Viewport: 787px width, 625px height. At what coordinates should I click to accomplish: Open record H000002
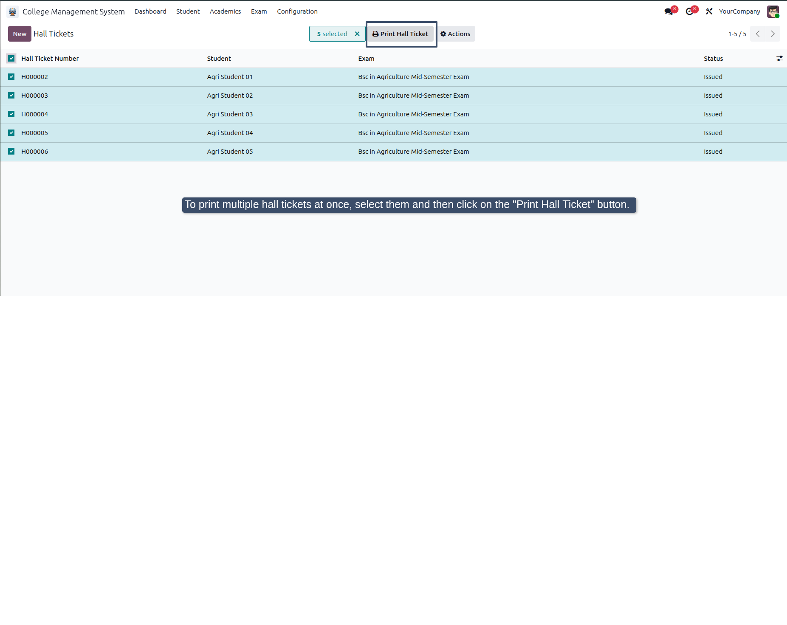pos(35,77)
